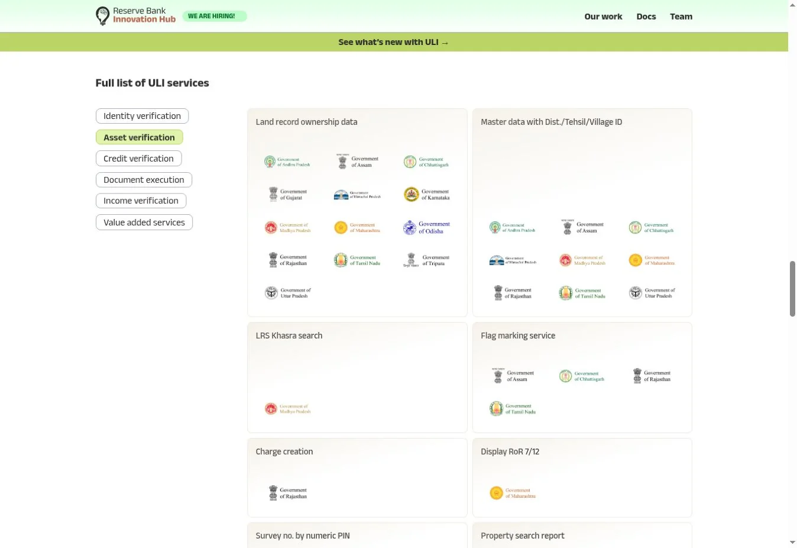
Task: Click the WE ARE HIRING badge
Action: 215,16
